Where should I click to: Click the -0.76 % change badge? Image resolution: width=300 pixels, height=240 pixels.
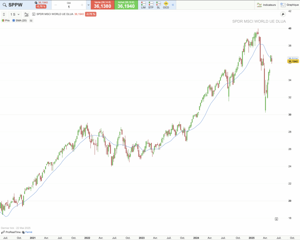(91, 14)
